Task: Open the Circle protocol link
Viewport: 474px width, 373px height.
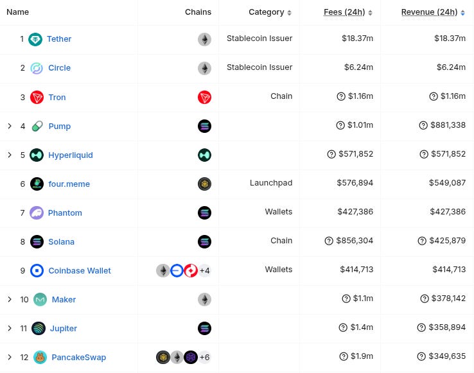Action: 59,67
